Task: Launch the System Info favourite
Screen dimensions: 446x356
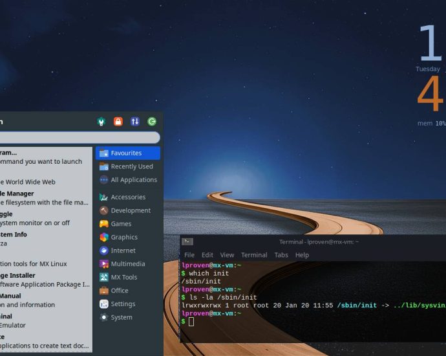Action: pos(45,239)
